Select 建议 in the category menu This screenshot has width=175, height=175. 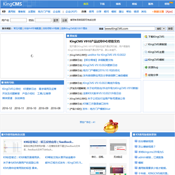point(122,12)
